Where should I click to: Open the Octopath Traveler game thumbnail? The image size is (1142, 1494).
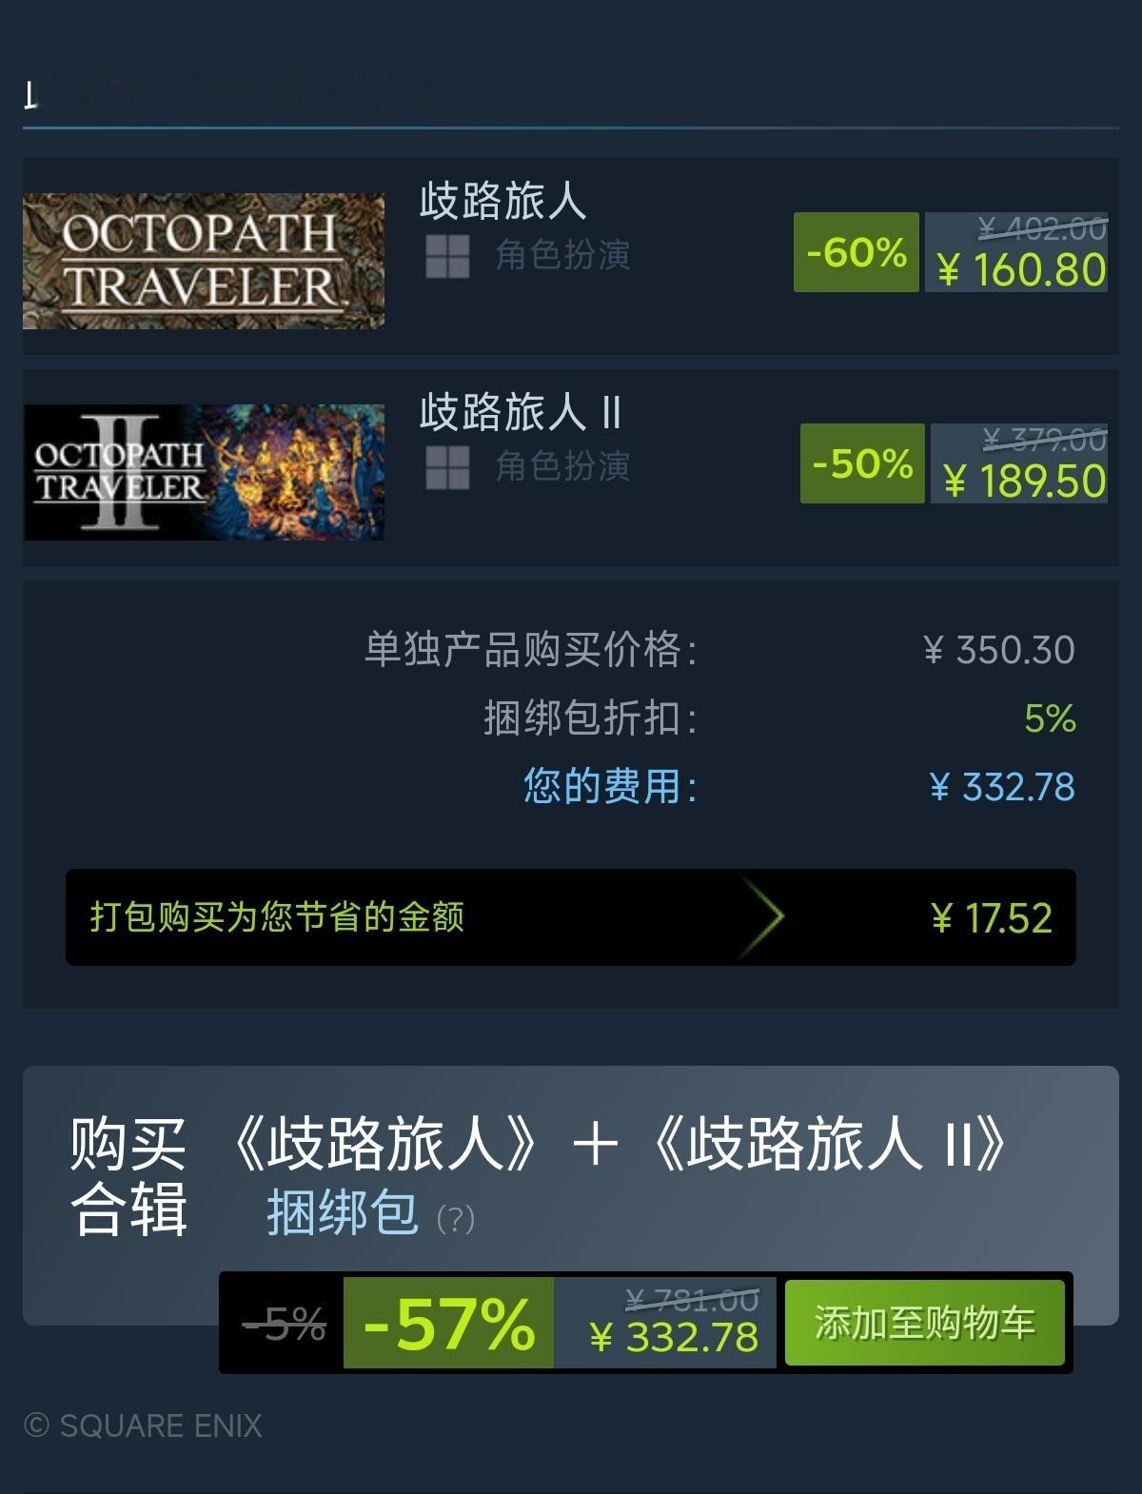point(204,261)
